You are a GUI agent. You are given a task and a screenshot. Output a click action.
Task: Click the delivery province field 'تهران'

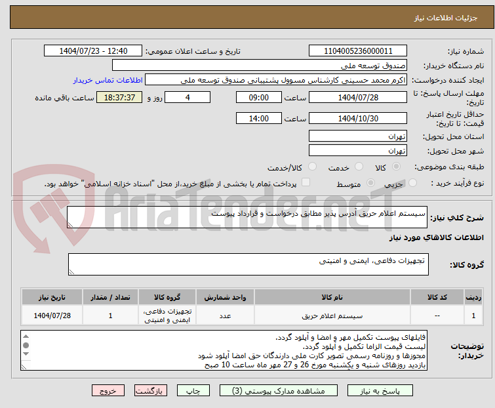pos(358,136)
